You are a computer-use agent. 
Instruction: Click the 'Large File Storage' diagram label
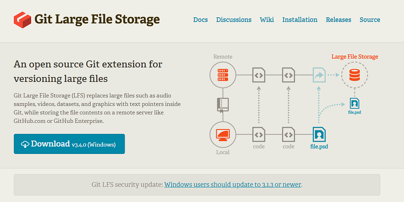point(355,57)
